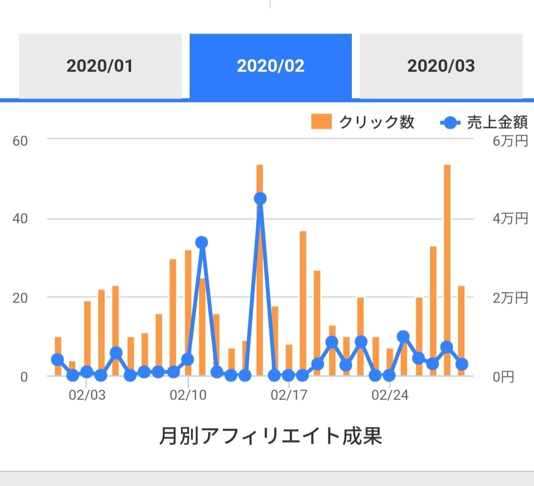Click the 60 left axis label
This screenshot has height=486, width=534.
(20, 140)
